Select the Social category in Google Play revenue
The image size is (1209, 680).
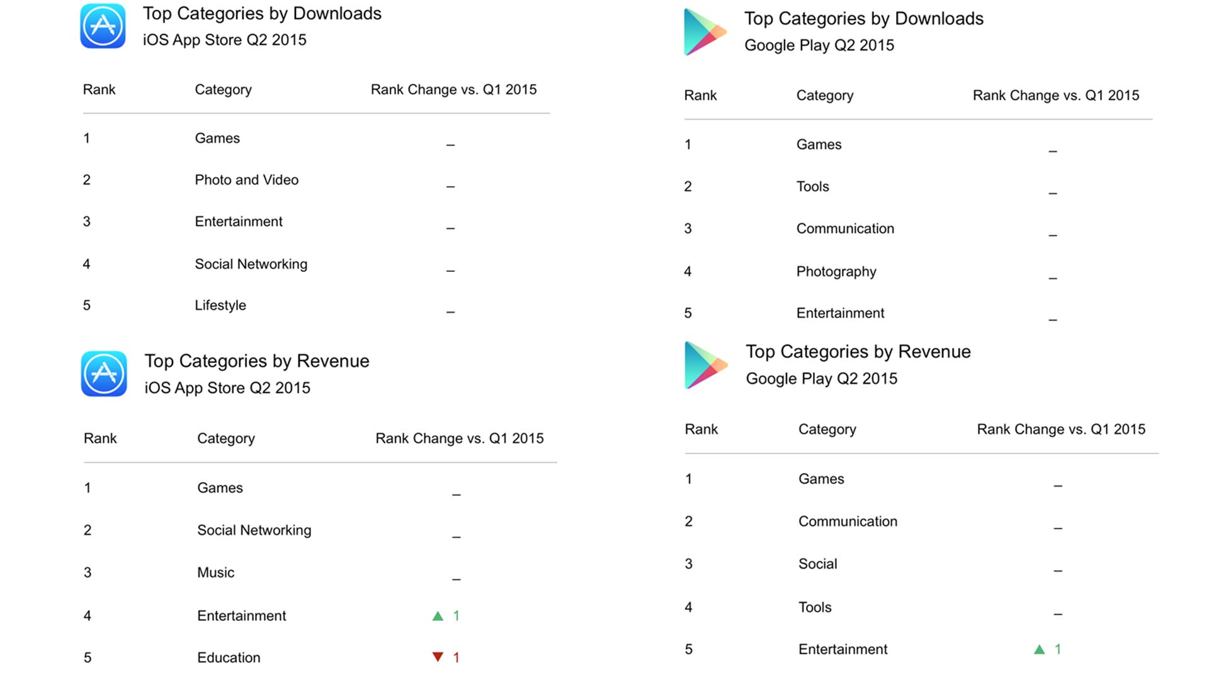[817, 564]
